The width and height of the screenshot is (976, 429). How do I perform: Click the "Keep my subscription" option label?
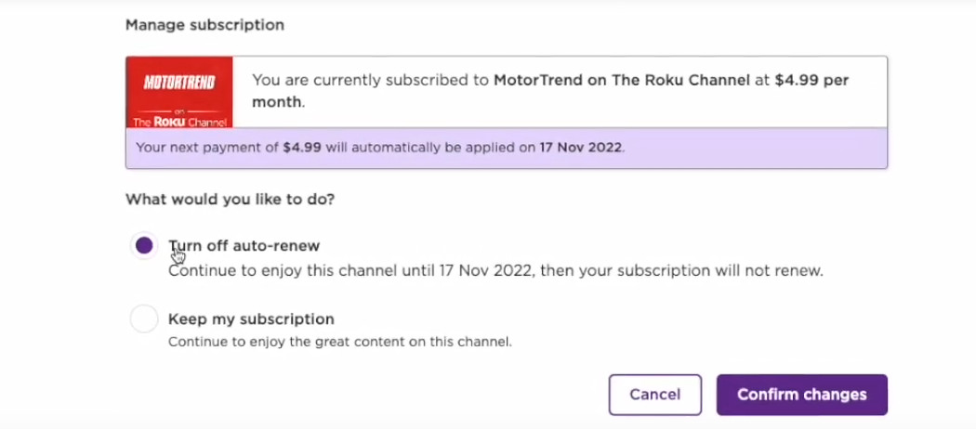(x=251, y=319)
